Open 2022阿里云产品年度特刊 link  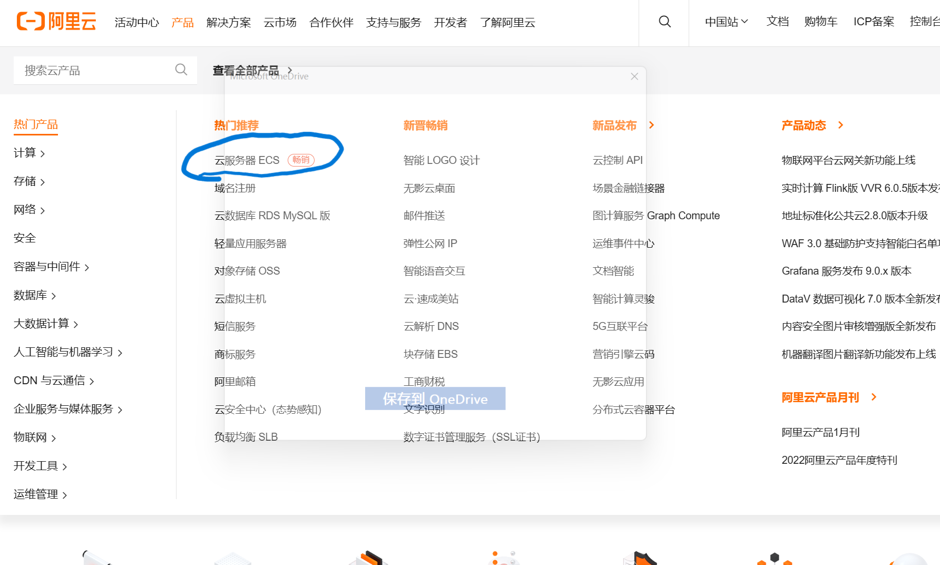pyautogui.click(x=839, y=460)
